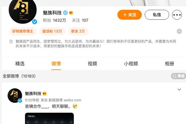Open the 相册 tab
Viewport: 186px width, 124px height.
coord(169,64)
